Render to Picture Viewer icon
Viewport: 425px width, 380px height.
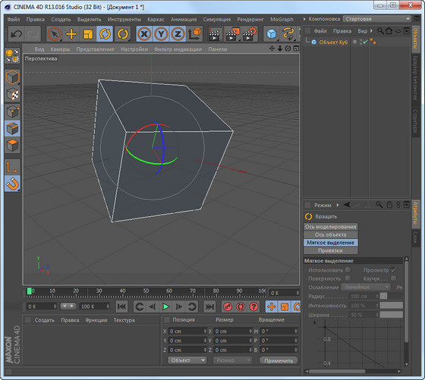[232, 34]
